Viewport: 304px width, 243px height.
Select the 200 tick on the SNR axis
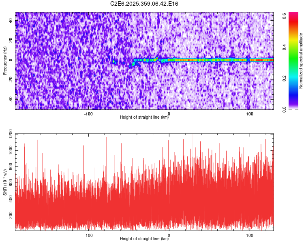(10, 217)
